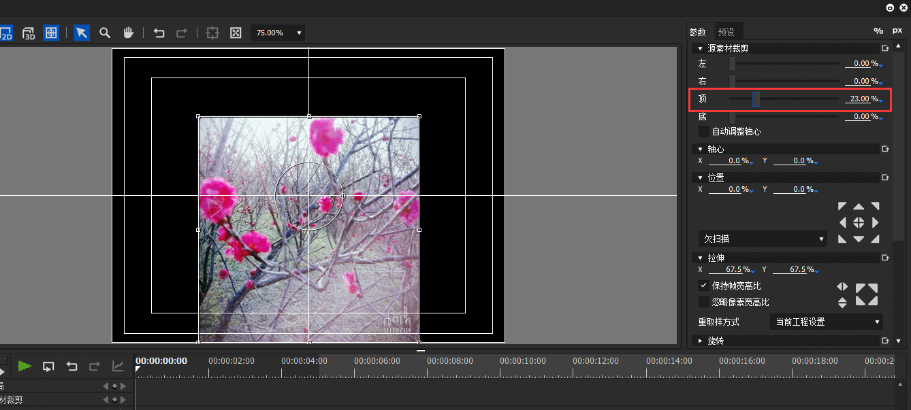Switch to 3D mode
The image size is (911, 410).
[29, 33]
